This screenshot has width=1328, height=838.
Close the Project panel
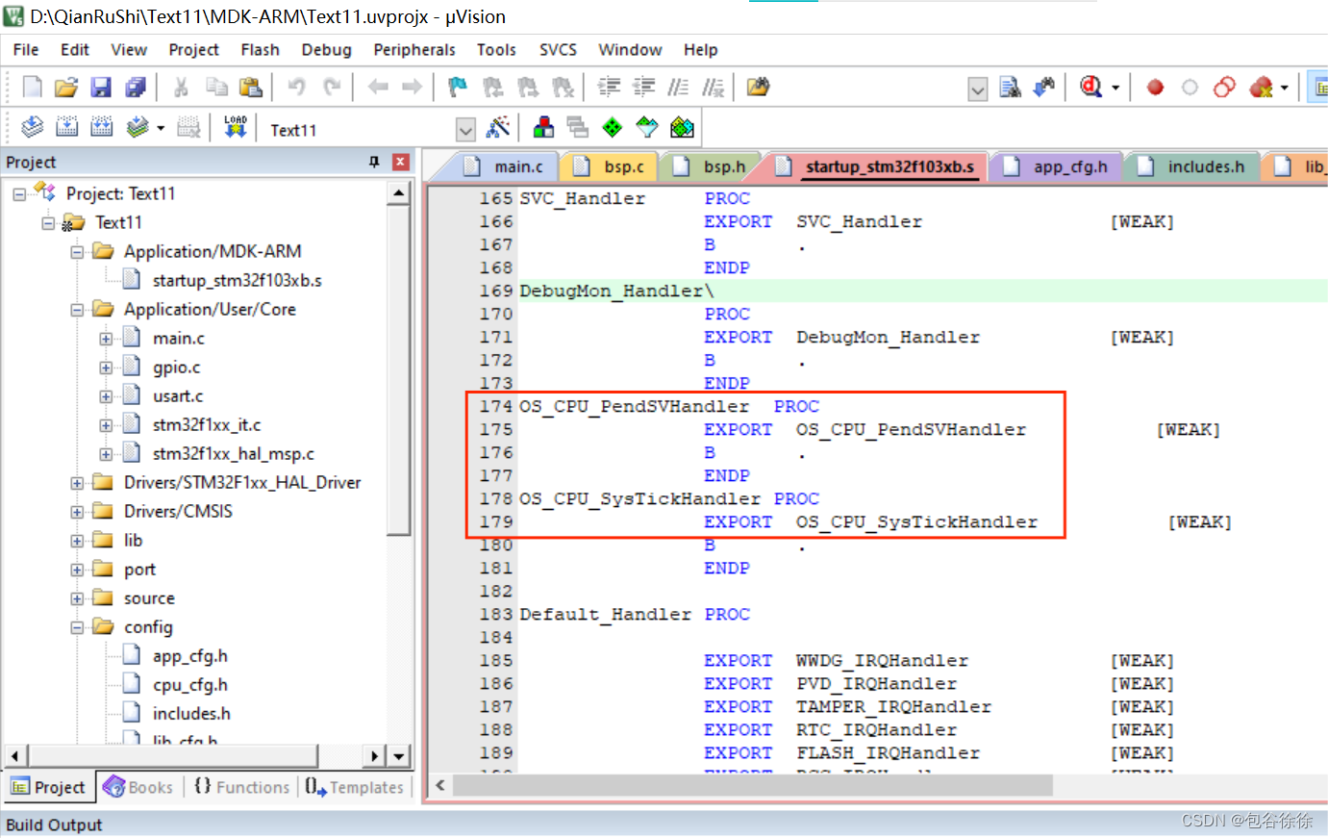click(x=401, y=162)
